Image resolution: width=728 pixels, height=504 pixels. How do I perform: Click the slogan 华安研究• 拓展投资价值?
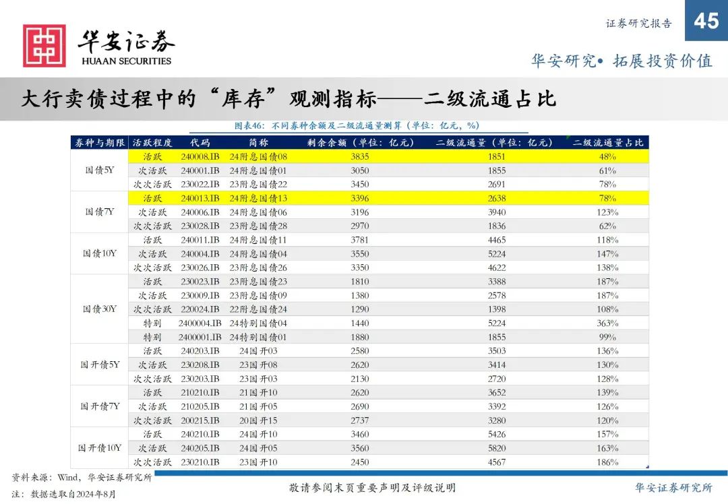pyautogui.click(x=621, y=61)
